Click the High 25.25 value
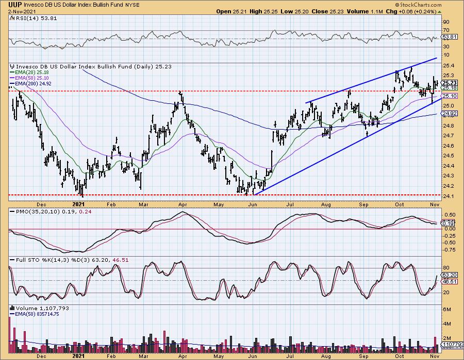This screenshot has width=464, height=360. coord(263,11)
